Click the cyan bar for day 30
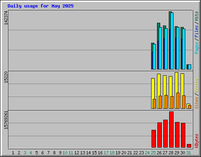 point(184,49)
